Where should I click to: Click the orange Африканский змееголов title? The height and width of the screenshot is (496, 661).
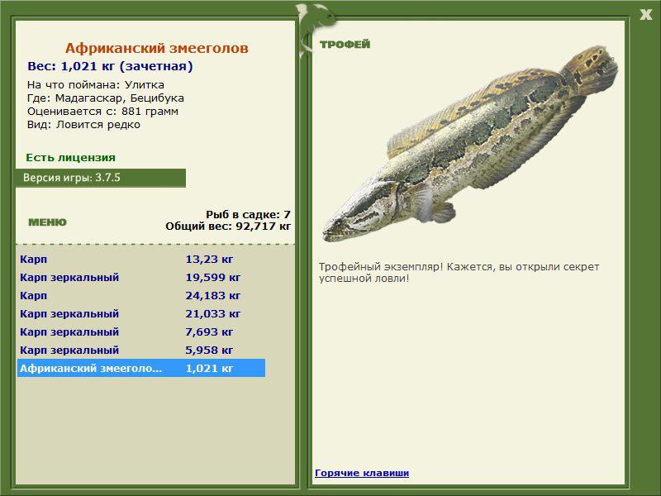(x=157, y=48)
